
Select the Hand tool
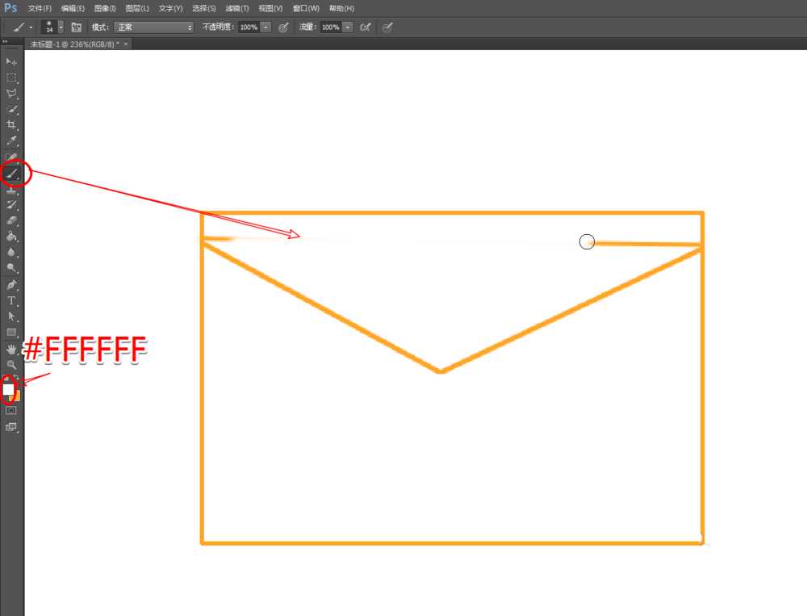pos(11,349)
